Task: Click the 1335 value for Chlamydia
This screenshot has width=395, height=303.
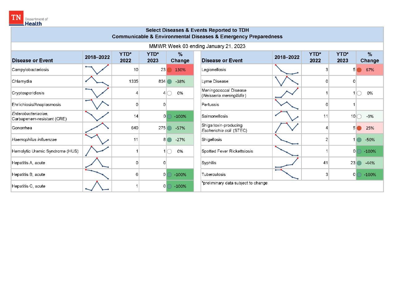Action: click(x=134, y=81)
